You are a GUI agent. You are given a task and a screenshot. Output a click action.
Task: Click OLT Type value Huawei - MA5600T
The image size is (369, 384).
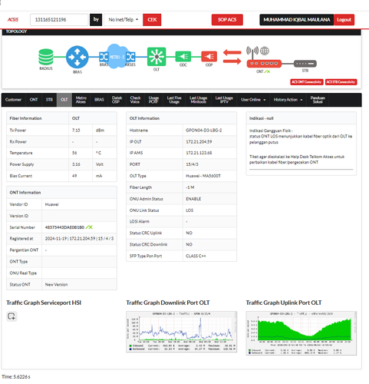(203, 176)
